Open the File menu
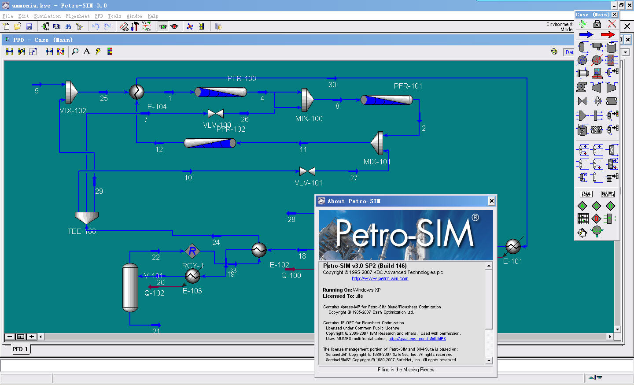This screenshot has height=385, width=634. click(x=8, y=16)
